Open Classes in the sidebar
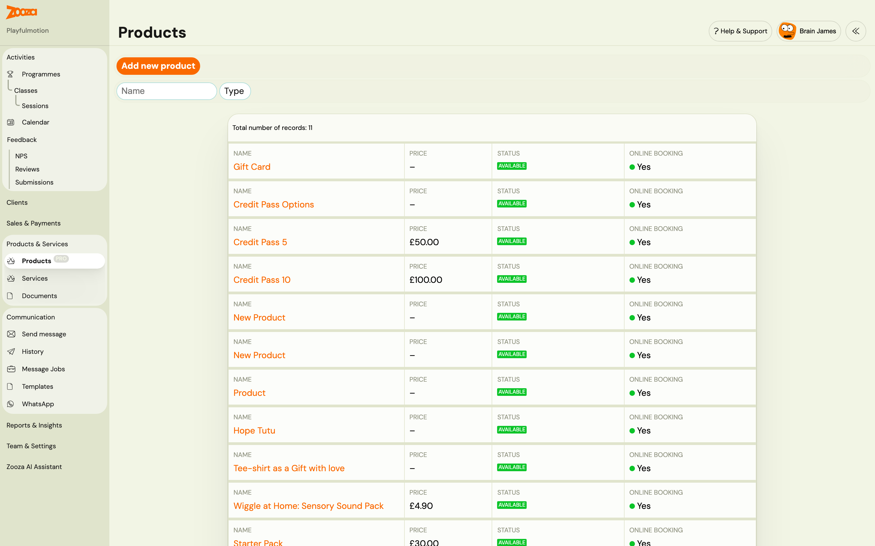Viewport: 875px width, 546px height. pyautogui.click(x=26, y=90)
